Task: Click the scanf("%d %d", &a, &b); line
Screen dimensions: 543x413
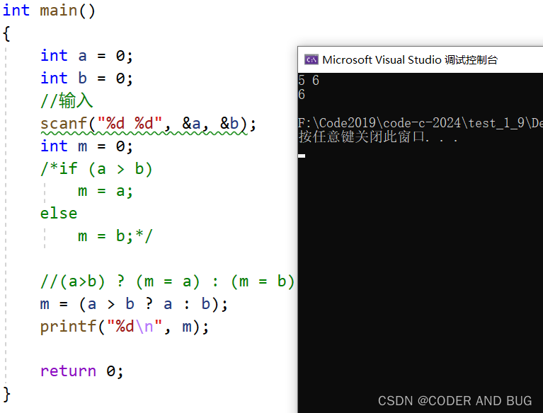Action: [148, 124]
